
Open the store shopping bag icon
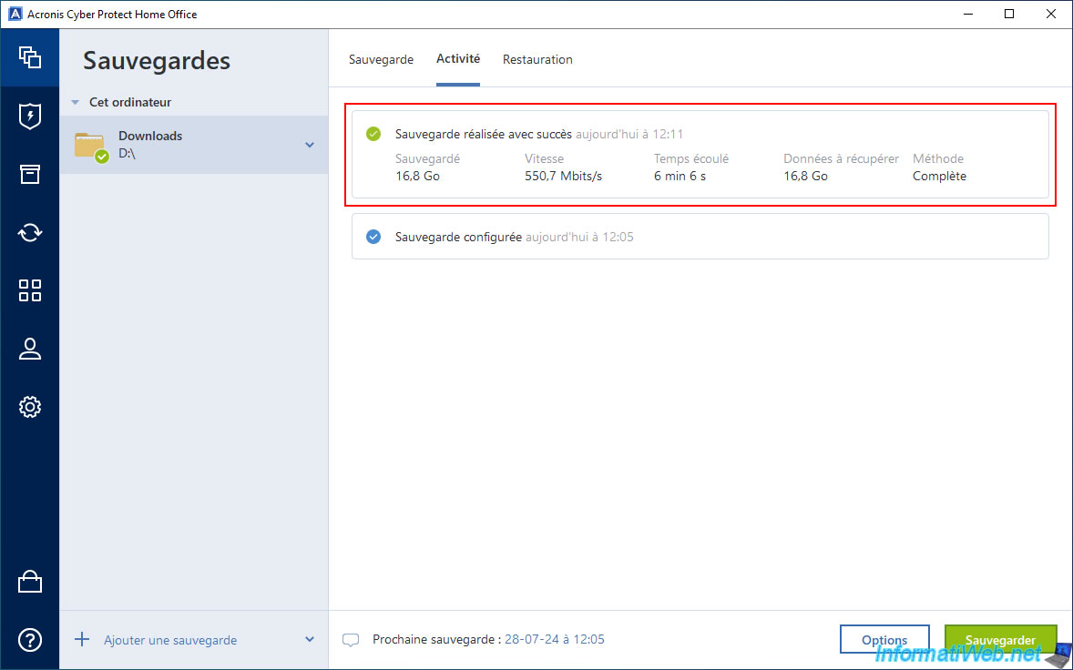[x=29, y=582]
